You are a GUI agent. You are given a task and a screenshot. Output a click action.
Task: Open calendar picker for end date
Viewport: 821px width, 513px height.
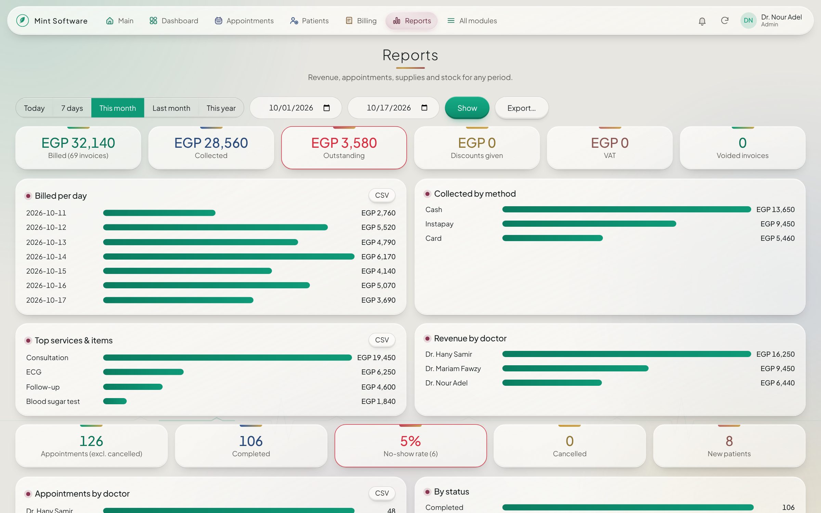(424, 108)
